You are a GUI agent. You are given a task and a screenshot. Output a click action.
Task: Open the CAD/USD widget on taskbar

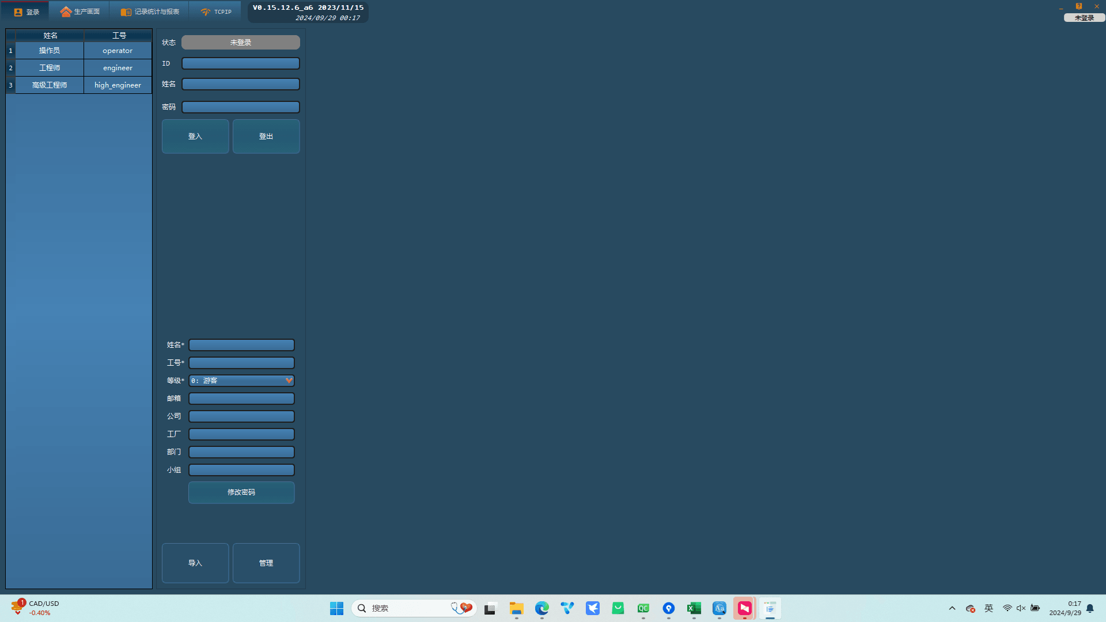[35, 608]
